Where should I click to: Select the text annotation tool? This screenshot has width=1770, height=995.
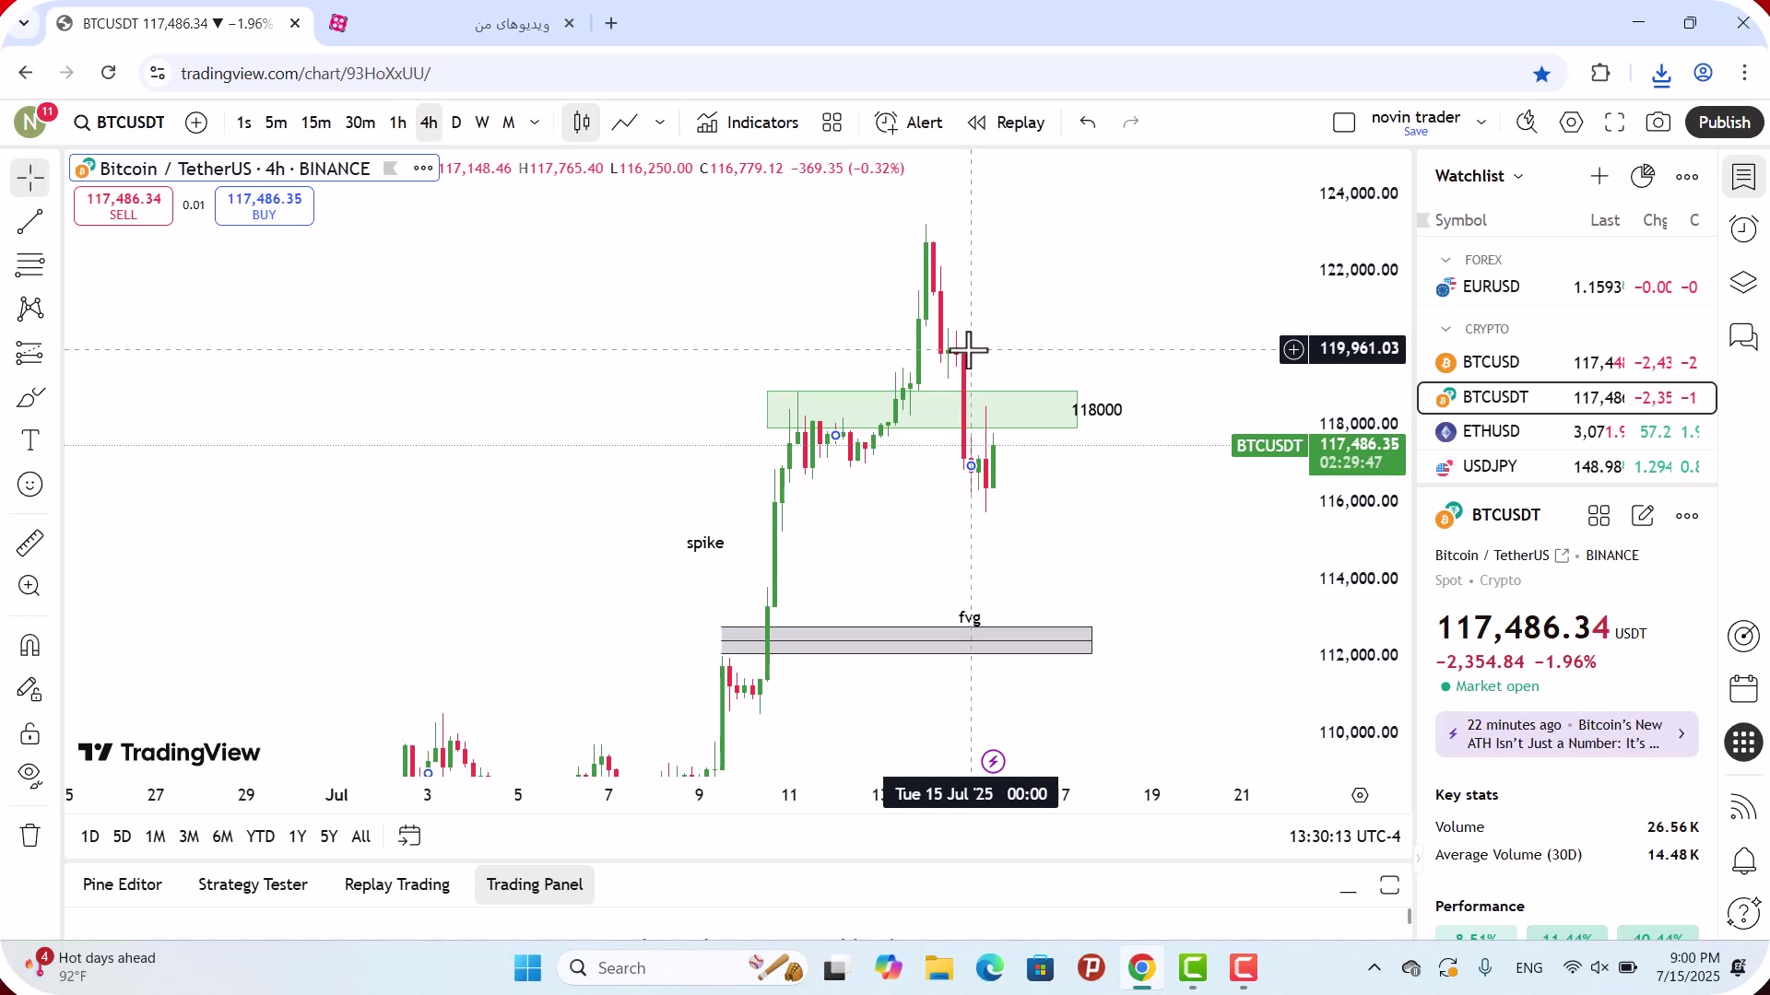pos(30,440)
